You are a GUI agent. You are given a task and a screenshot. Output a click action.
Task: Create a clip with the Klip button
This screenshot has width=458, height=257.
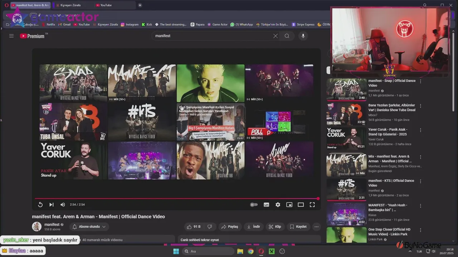pyautogui.click(x=275, y=227)
